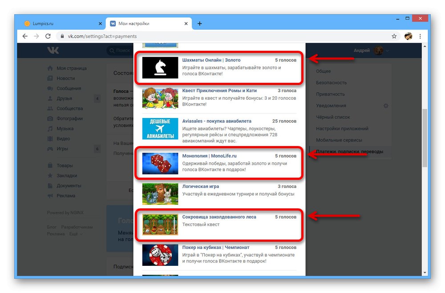Click the red dice Монополия thumbnail

(x=160, y=163)
